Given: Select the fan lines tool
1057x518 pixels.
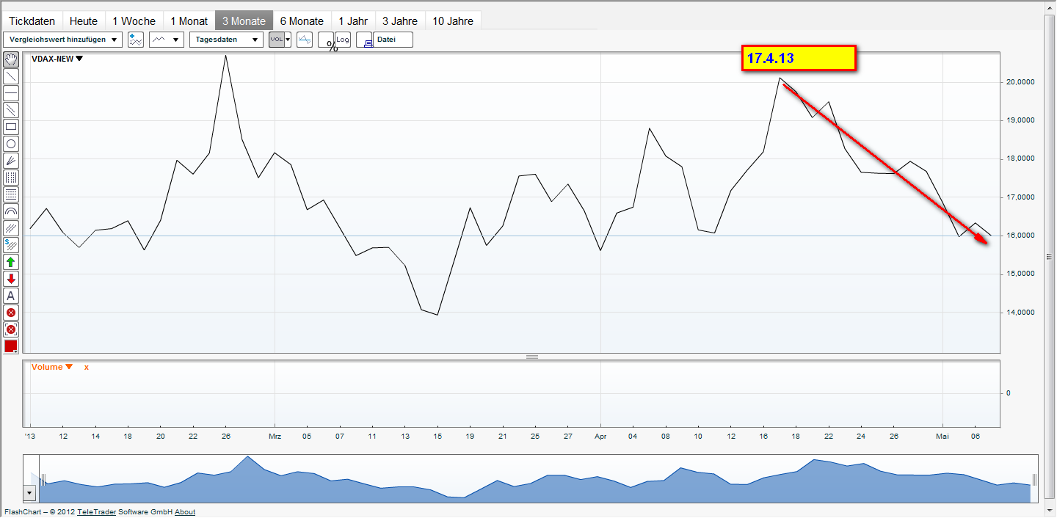Looking at the screenshot, I should click(x=11, y=161).
